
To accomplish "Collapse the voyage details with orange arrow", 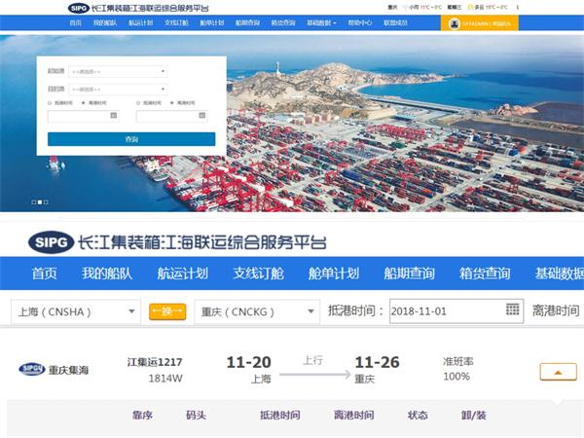I will (x=557, y=372).
